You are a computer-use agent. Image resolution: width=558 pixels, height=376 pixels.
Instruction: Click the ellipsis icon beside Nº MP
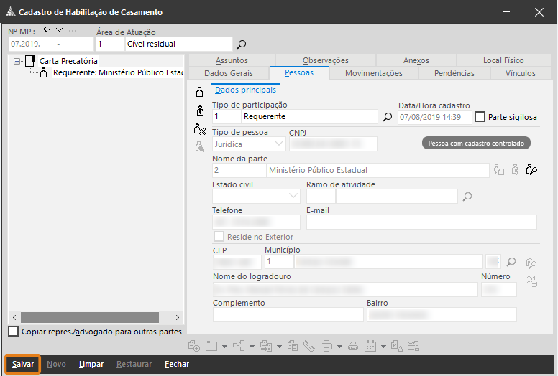point(73,31)
